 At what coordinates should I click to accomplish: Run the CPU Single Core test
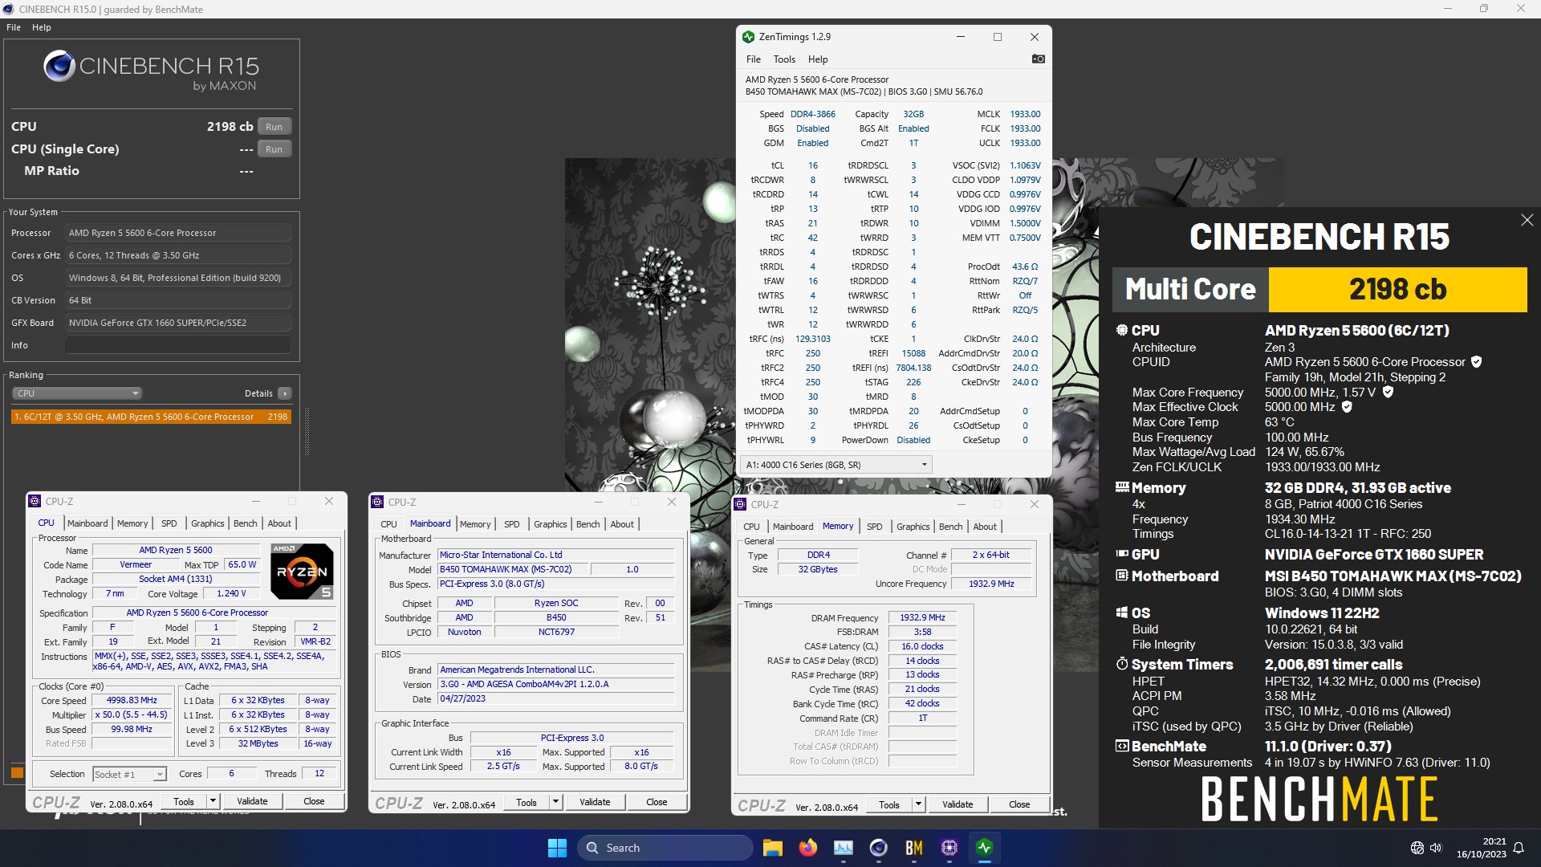(x=274, y=149)
